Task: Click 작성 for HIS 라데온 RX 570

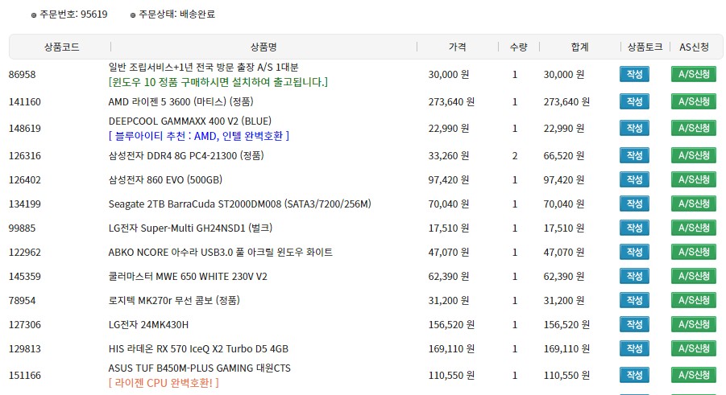Action: 634,348
